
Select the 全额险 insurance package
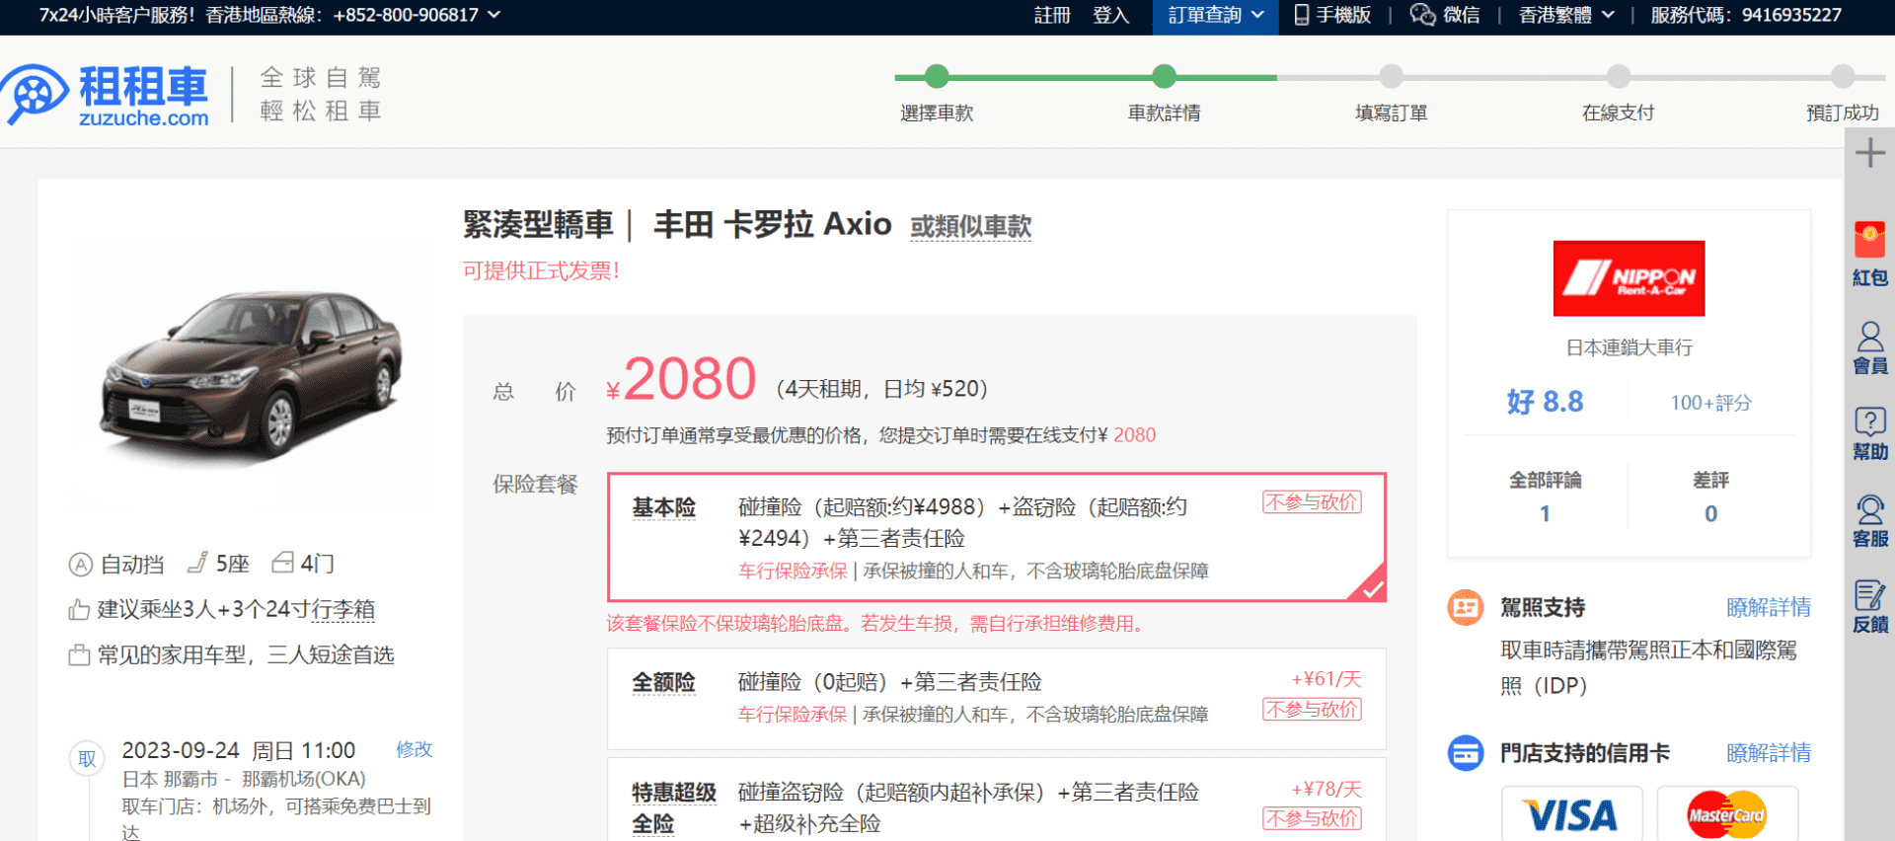pos(997,699)
